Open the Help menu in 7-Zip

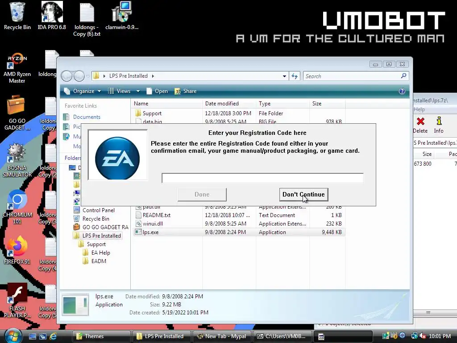pyautogui.click(x=419, y=109)
